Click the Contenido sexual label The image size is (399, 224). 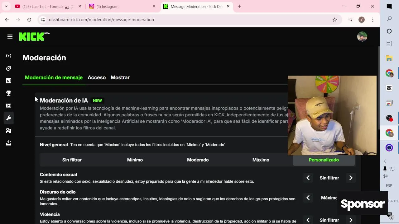click(58, 175)
